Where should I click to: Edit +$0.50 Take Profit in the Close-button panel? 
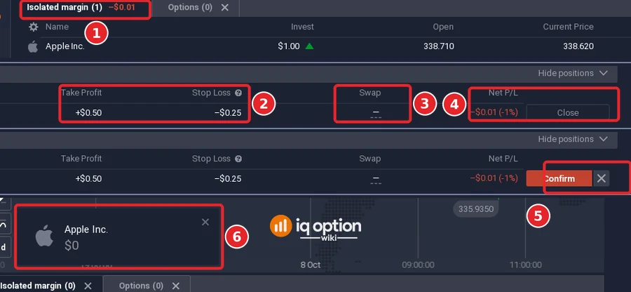point(88,113)
